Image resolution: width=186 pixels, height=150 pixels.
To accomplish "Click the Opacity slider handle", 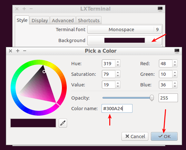I will [x=152, y=98].
